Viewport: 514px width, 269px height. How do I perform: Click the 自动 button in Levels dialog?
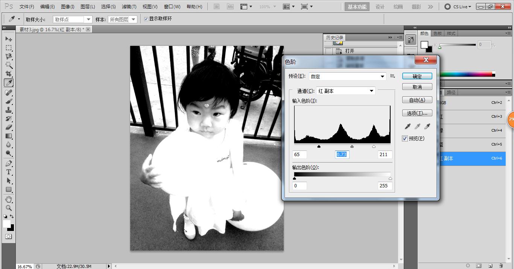click(x=417, y=99)
